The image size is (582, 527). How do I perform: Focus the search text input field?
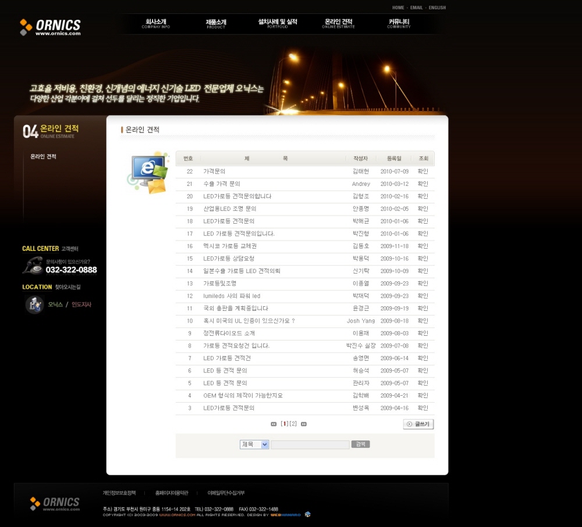click(310, 444)
